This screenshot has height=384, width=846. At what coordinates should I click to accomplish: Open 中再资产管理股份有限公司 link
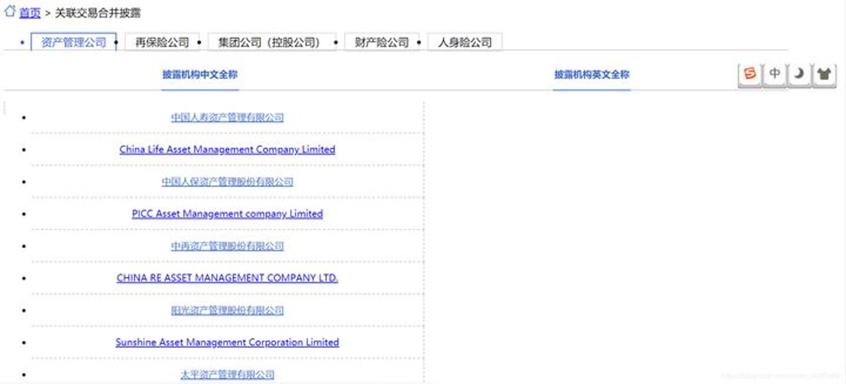(227, 246)
